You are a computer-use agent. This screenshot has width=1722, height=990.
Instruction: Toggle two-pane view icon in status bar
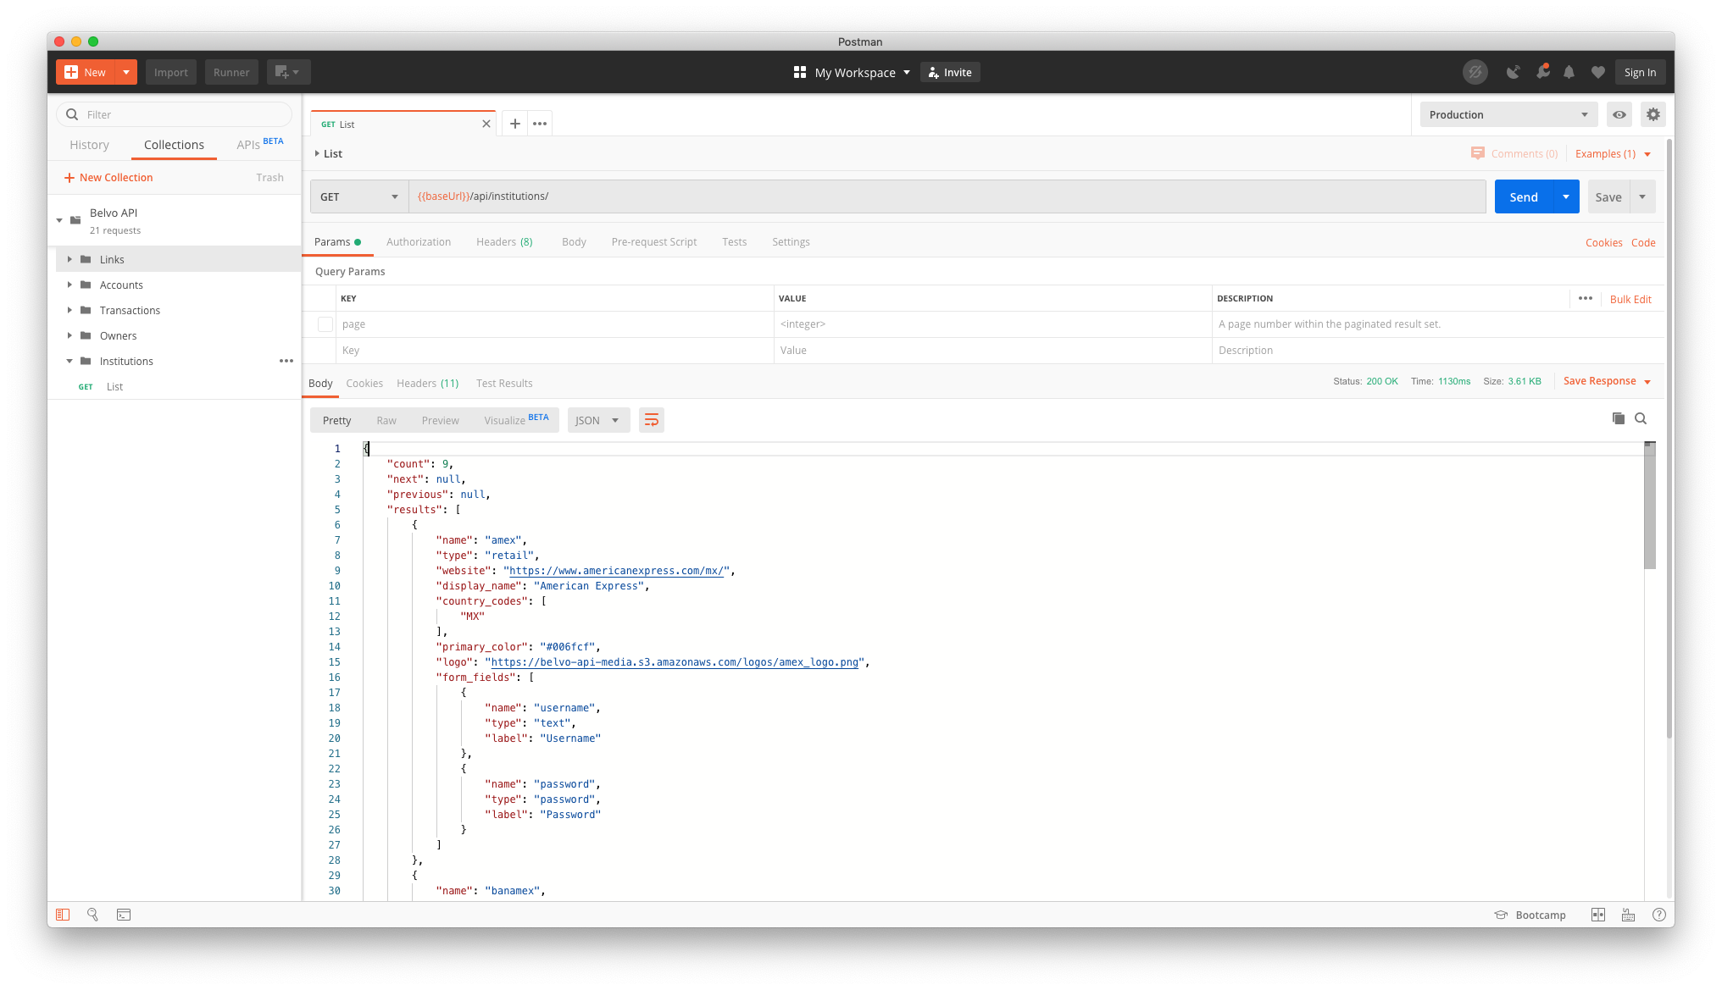(1597, 915)
